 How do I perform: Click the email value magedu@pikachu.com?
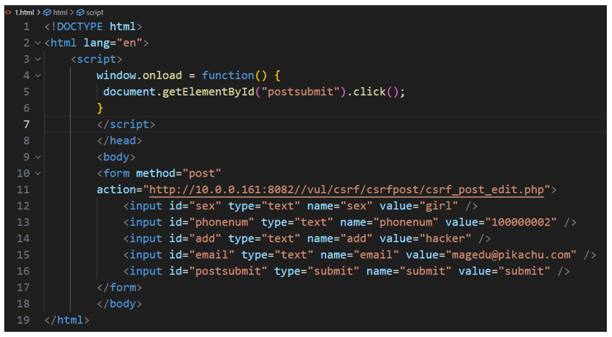tap(511, 255)
